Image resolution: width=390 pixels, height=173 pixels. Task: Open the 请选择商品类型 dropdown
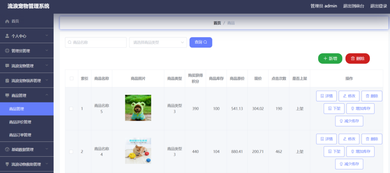pos(158,42)
